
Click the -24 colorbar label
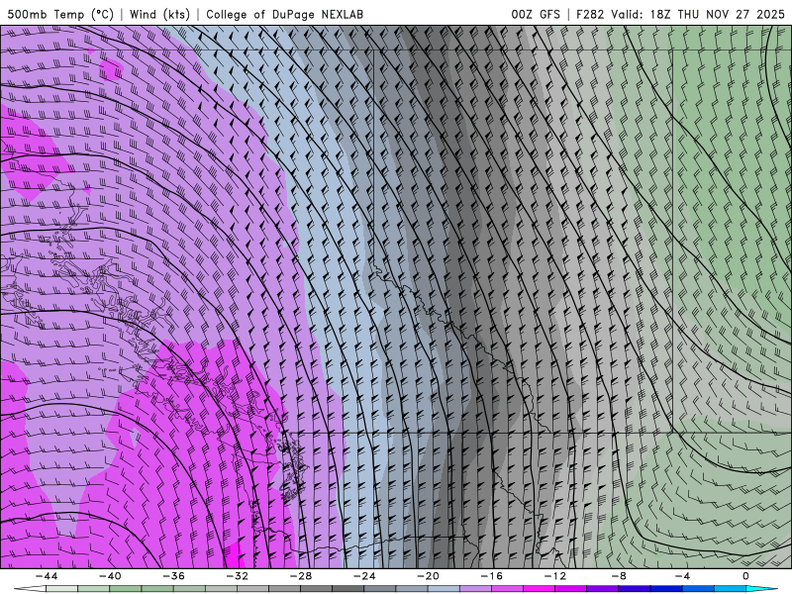pos(364,576)
